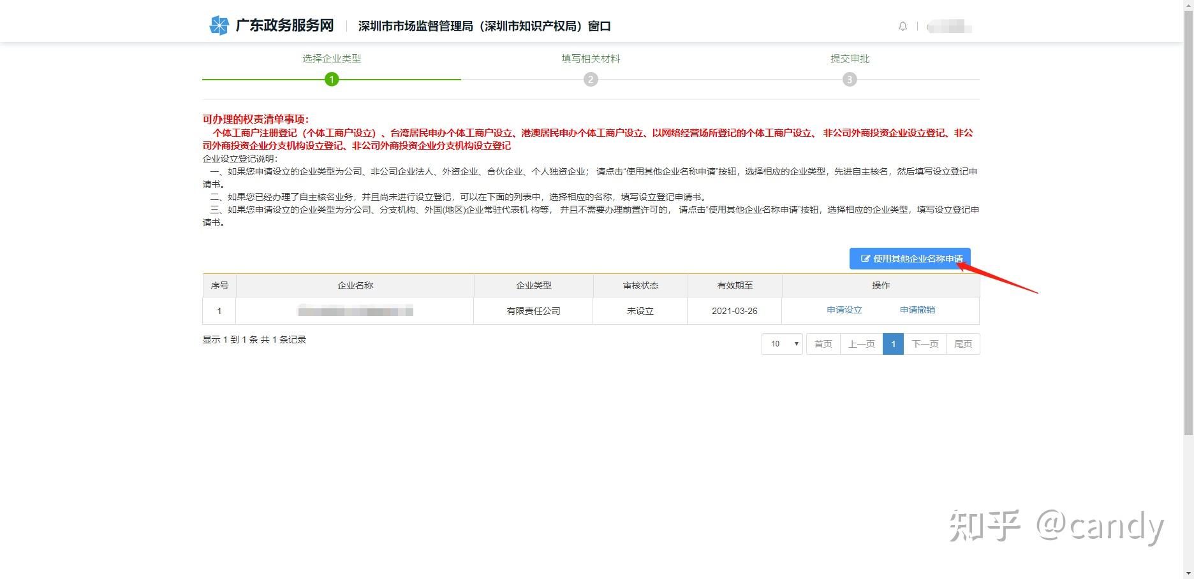Click the 有效期至 column header
Image resolution: width=1194 pixels, height=579 pixels.
point(735,285)
